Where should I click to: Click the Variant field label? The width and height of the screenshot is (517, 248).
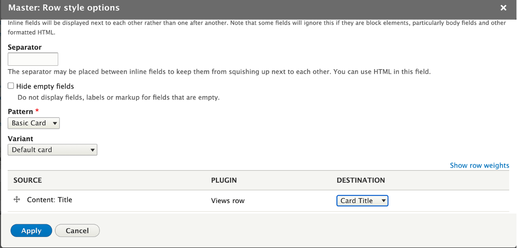20,139
